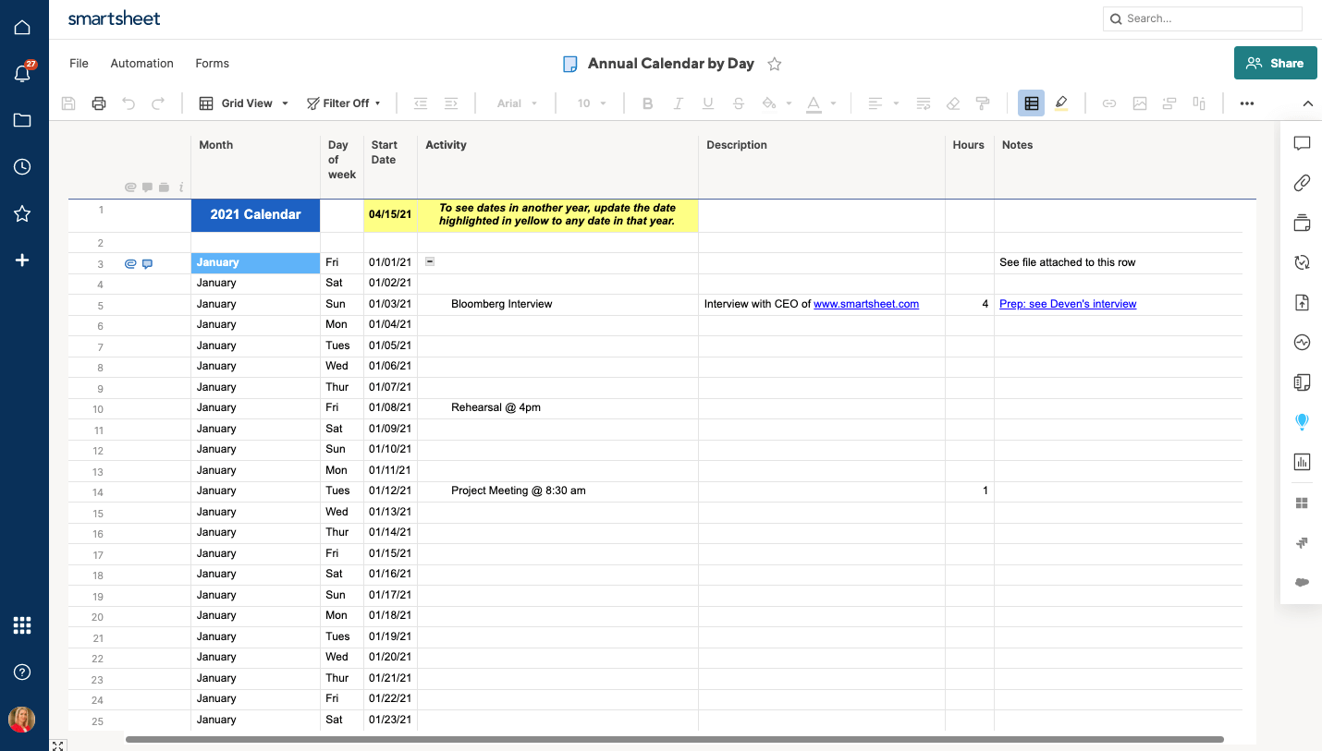Open row 3 comment icon
Viewport: 1322px width, 751px height.
pyautogui.click(x=147, y=263)
